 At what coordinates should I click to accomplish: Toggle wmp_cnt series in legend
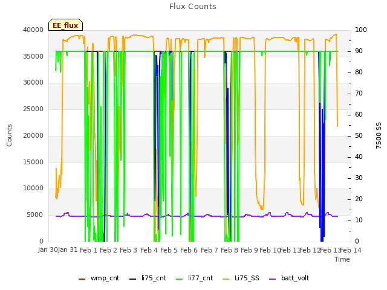pyautogui.click(x=99, y=278)
